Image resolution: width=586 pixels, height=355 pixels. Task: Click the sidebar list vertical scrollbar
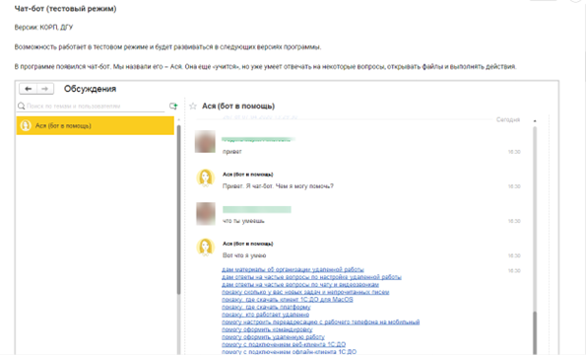[x=178, y=209]
